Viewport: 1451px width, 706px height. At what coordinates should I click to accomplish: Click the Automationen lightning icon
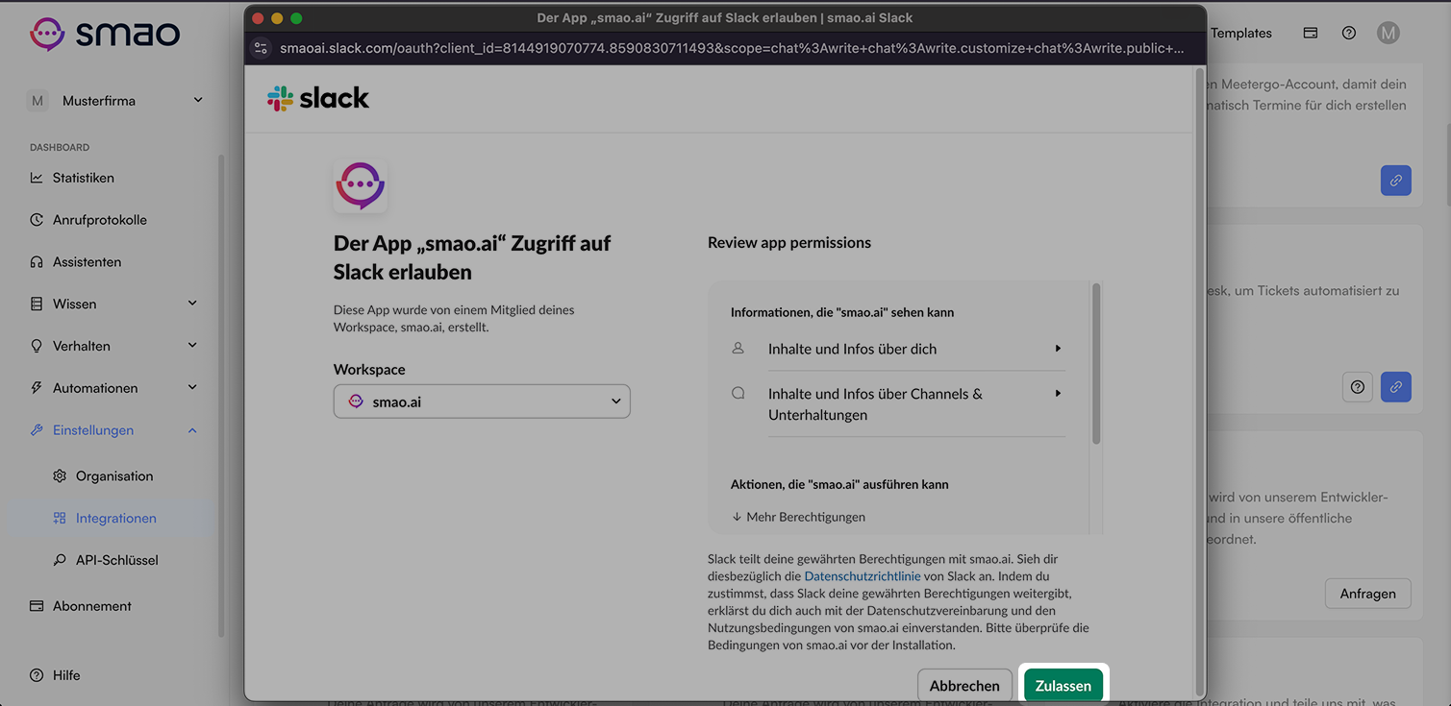37,388
